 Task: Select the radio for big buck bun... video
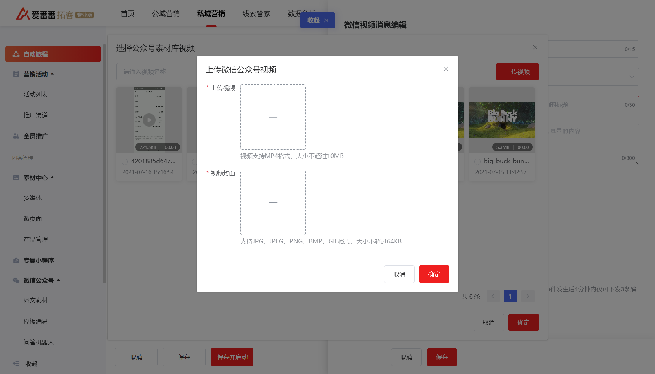pyautogui.click(x=478, y=162)
